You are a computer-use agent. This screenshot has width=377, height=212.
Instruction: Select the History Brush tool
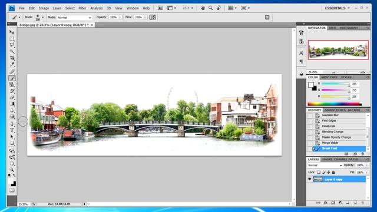(x=12, y=91)
